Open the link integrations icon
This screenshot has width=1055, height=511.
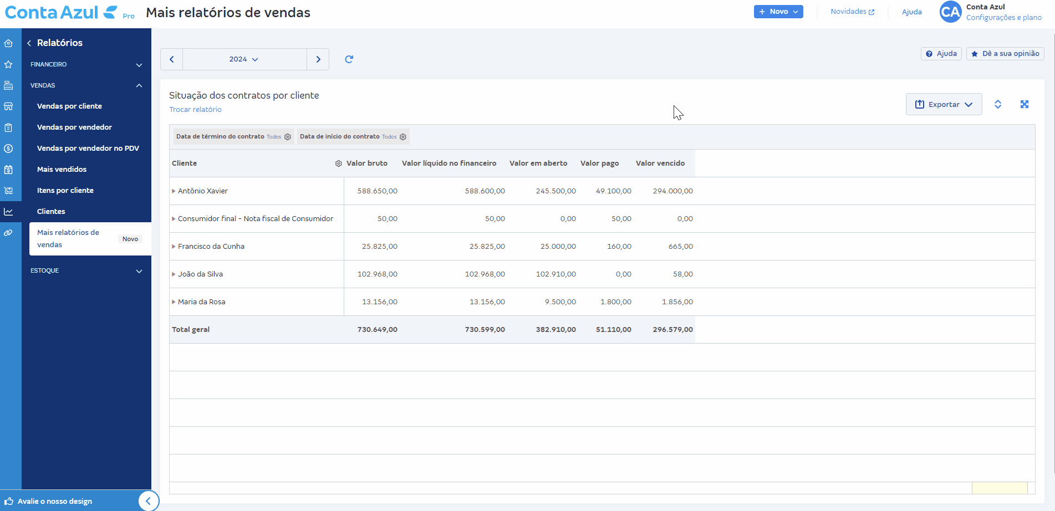coord(8,233)
